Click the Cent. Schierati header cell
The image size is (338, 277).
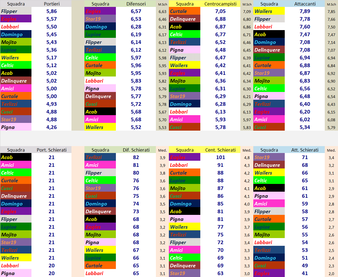pos(220,150)
